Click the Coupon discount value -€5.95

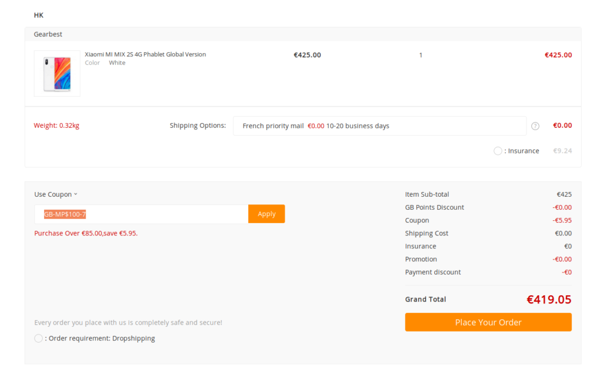pyautogui.click(x=562, y=220)
